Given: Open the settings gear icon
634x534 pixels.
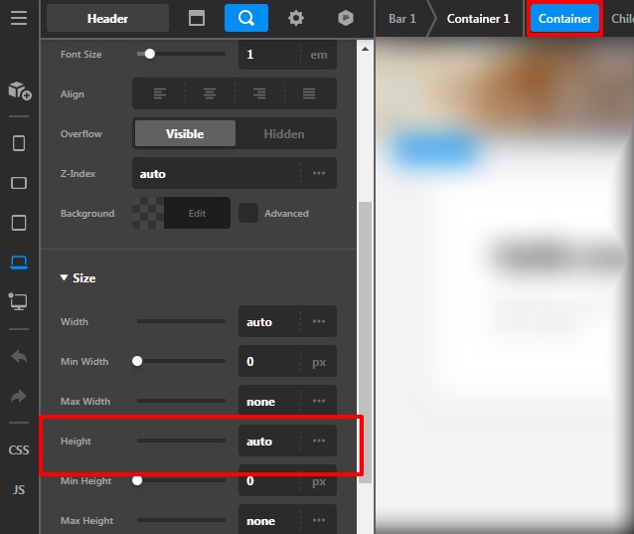Looking at the screenshot, I should tap(296, 18).
